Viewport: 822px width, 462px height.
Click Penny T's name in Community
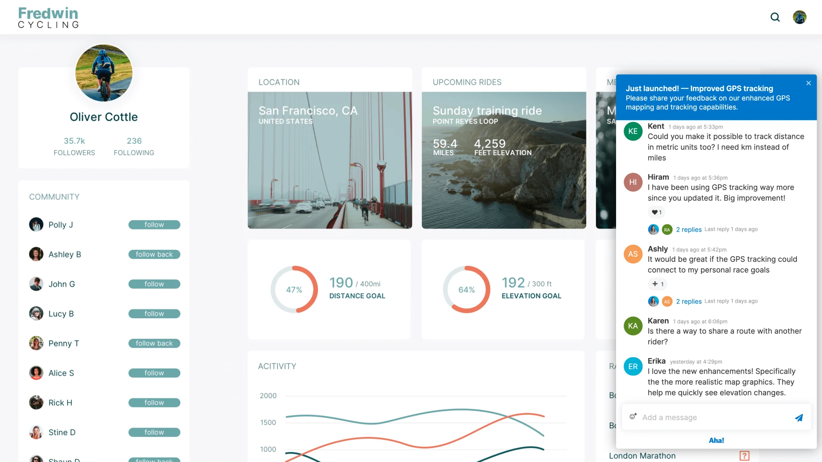pyautogui.click(x=63, y=343)
